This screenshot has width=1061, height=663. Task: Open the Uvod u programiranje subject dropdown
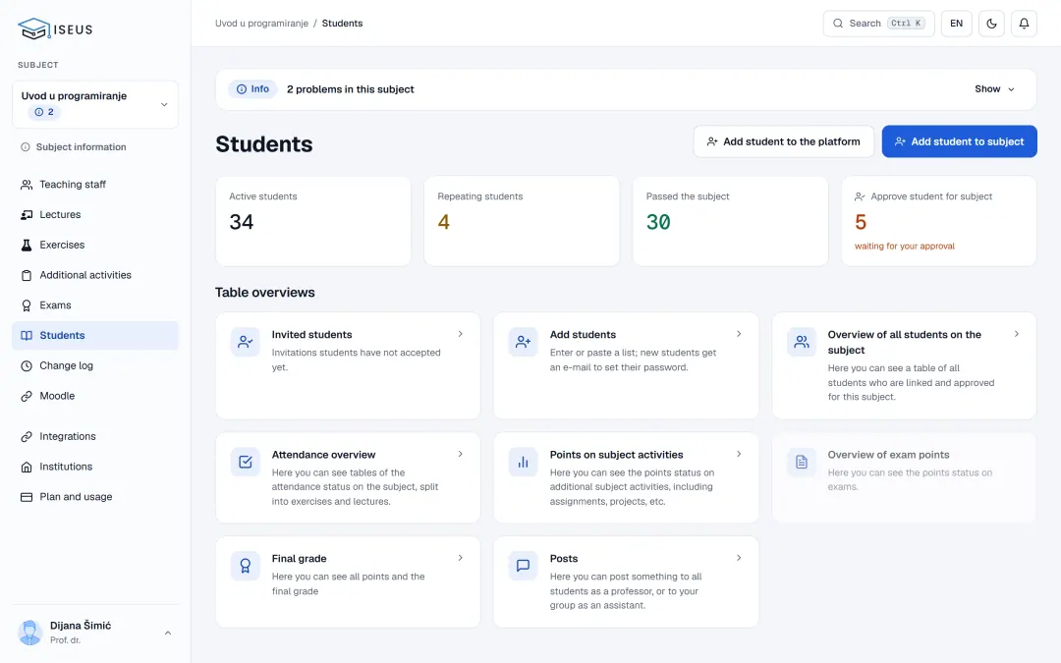[95, 104]
